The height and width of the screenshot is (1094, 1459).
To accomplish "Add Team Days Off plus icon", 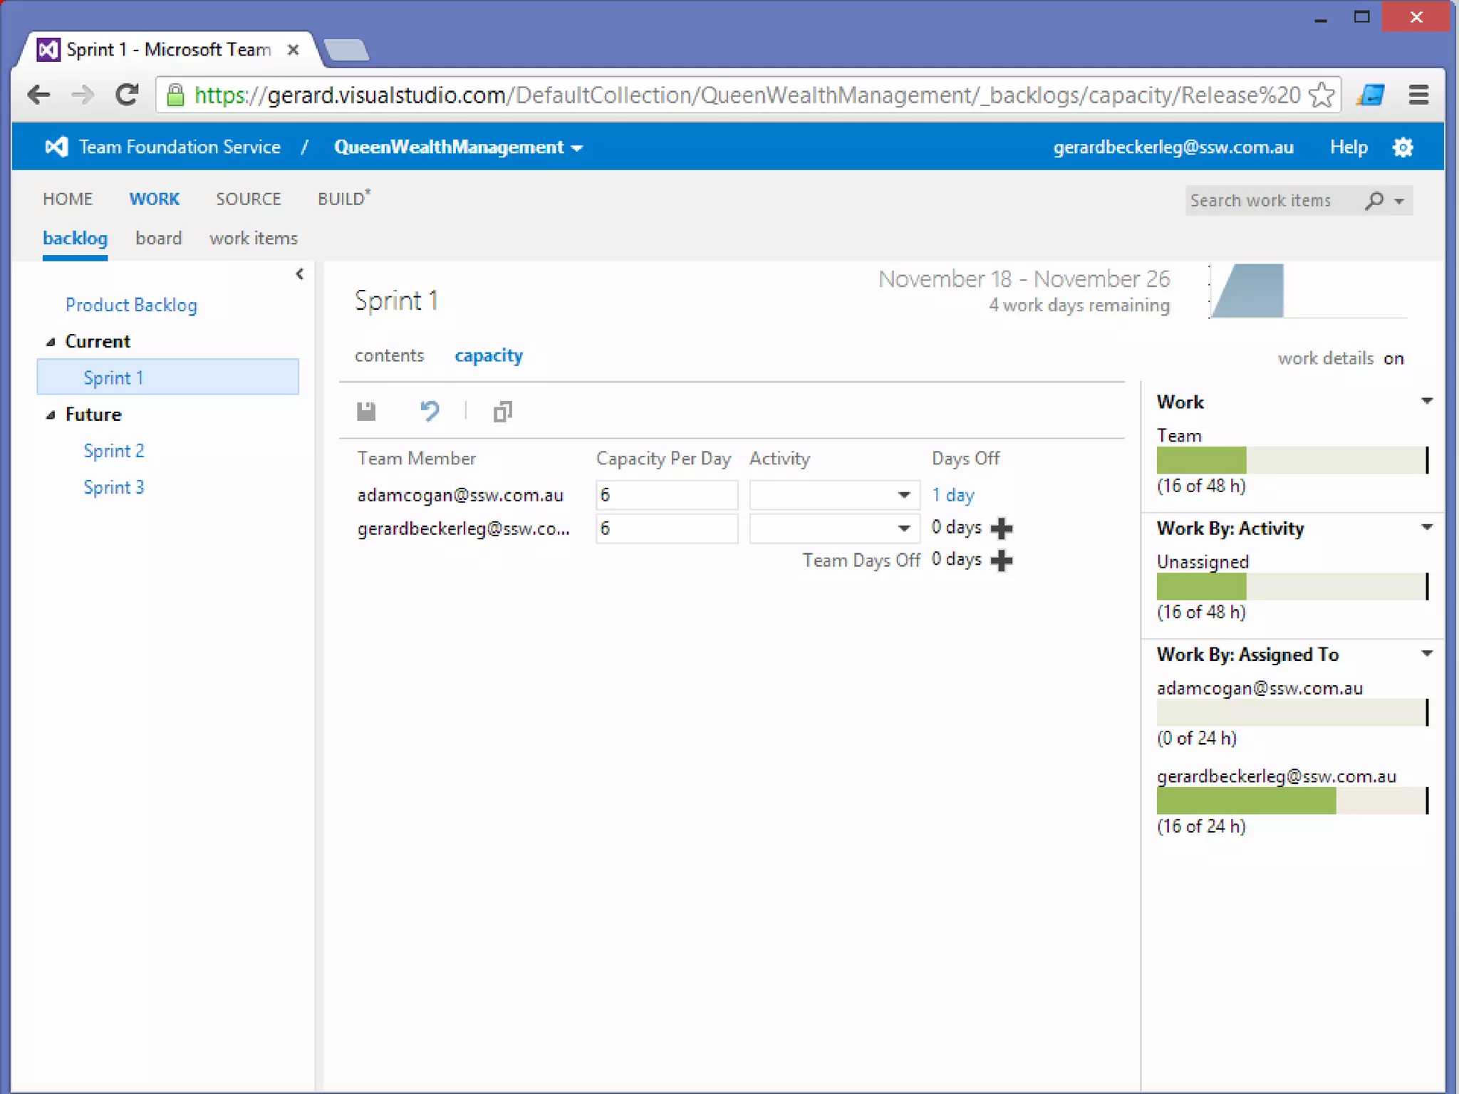I will point(1002,561).
